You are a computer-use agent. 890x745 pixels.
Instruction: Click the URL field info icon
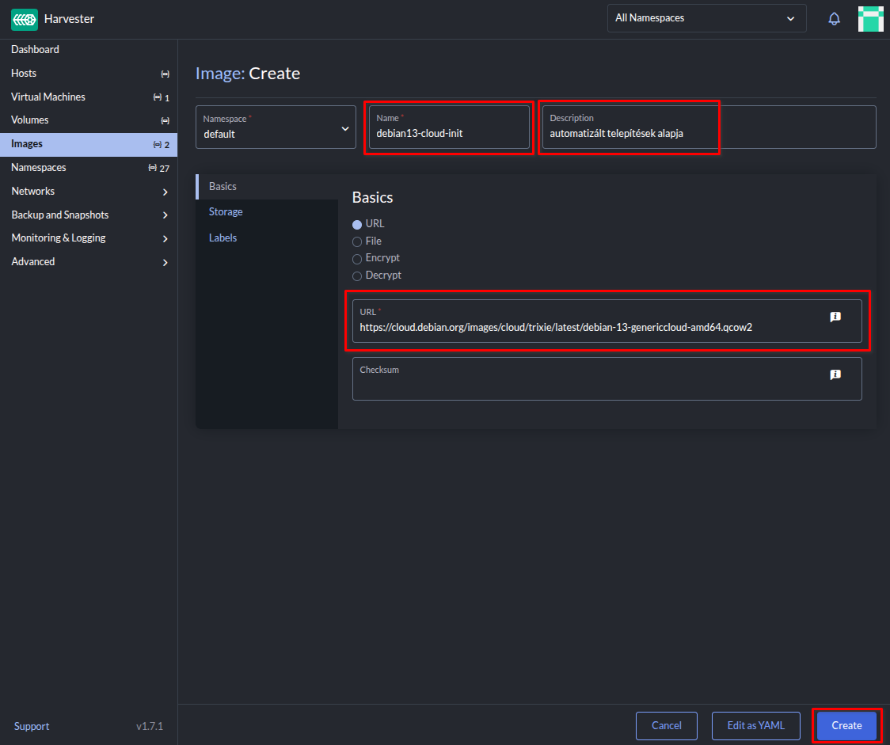pos(835,317)
